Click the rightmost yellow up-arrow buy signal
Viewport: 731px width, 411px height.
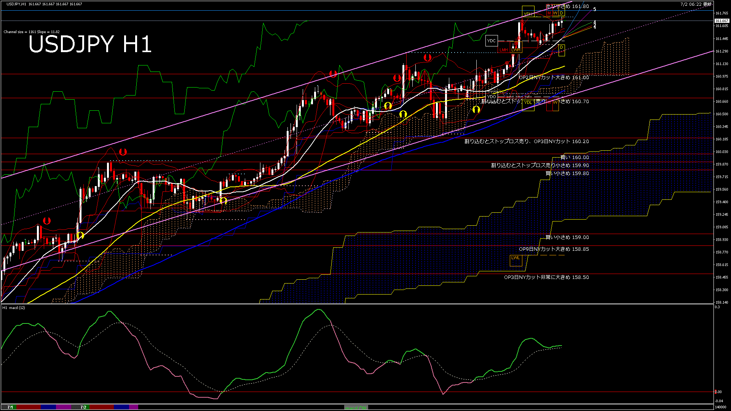476,110
